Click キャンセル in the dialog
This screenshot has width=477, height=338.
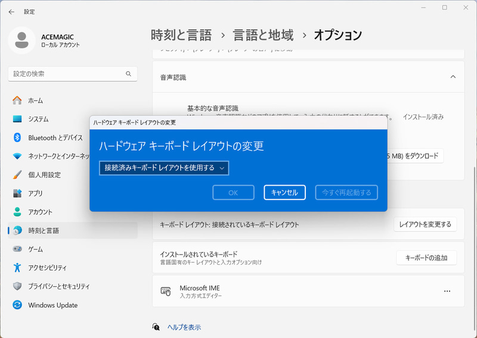(x=285, y=193)
